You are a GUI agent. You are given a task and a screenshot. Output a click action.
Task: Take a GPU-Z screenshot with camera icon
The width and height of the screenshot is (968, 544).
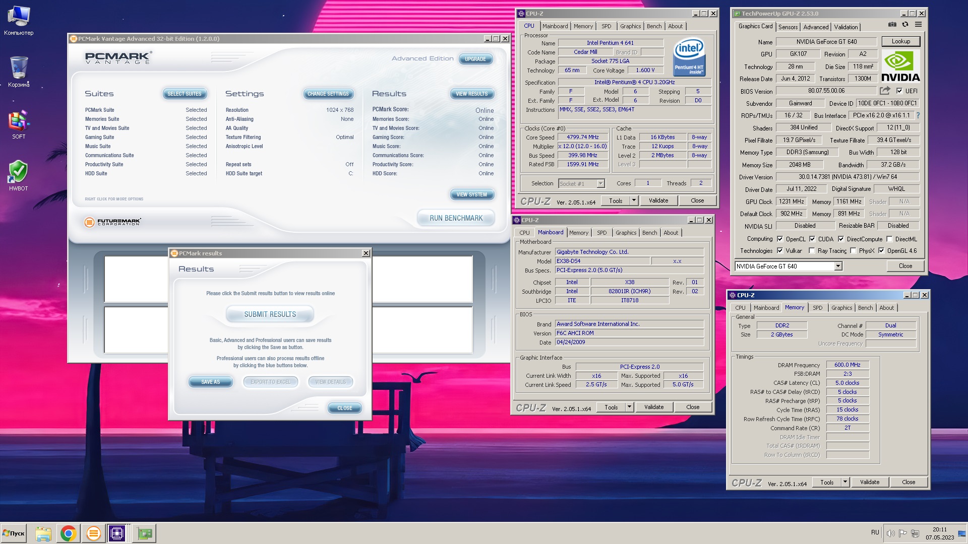click(x=892, y=24)
